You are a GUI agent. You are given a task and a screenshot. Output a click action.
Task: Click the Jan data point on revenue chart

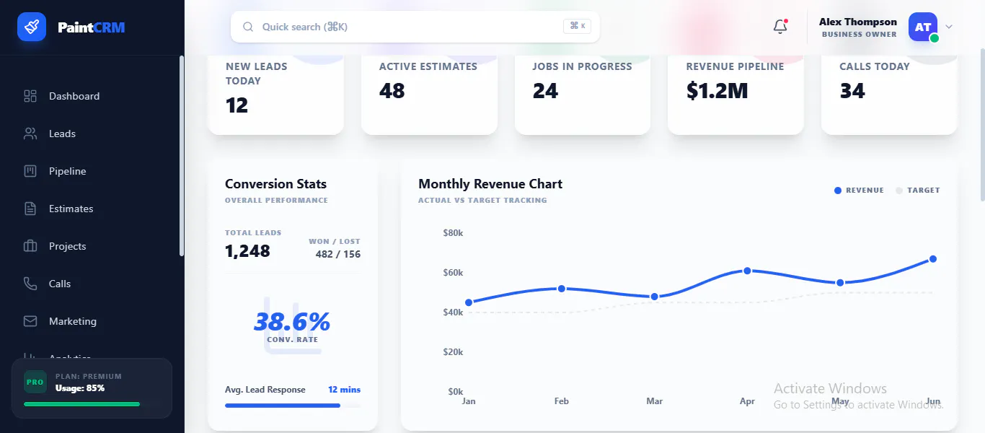(x=469, y=302)
